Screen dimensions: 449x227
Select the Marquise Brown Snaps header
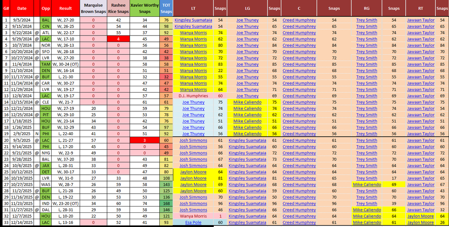(93, 8)
